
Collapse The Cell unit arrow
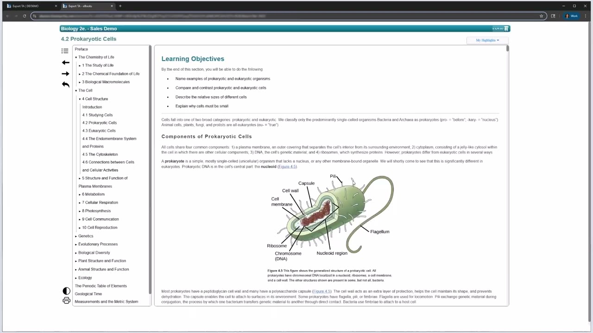click(x=76, y=91)
